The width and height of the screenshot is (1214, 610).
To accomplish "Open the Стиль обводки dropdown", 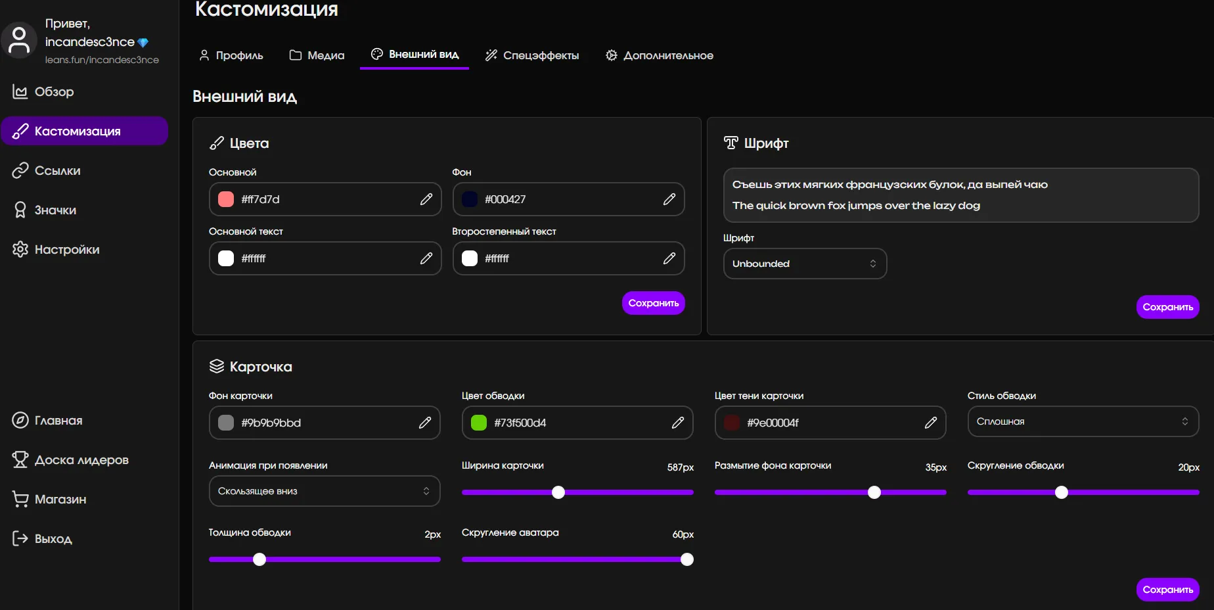I will (x=1082, y=421).
